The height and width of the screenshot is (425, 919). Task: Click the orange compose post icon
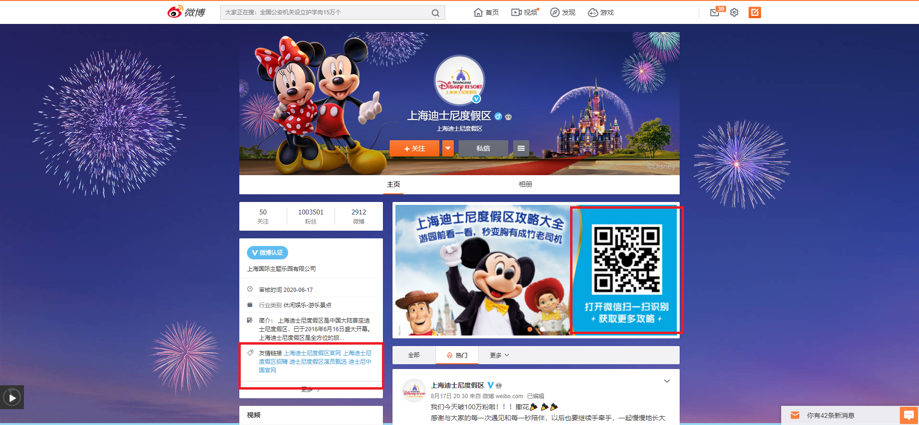[x=755, y=12]
